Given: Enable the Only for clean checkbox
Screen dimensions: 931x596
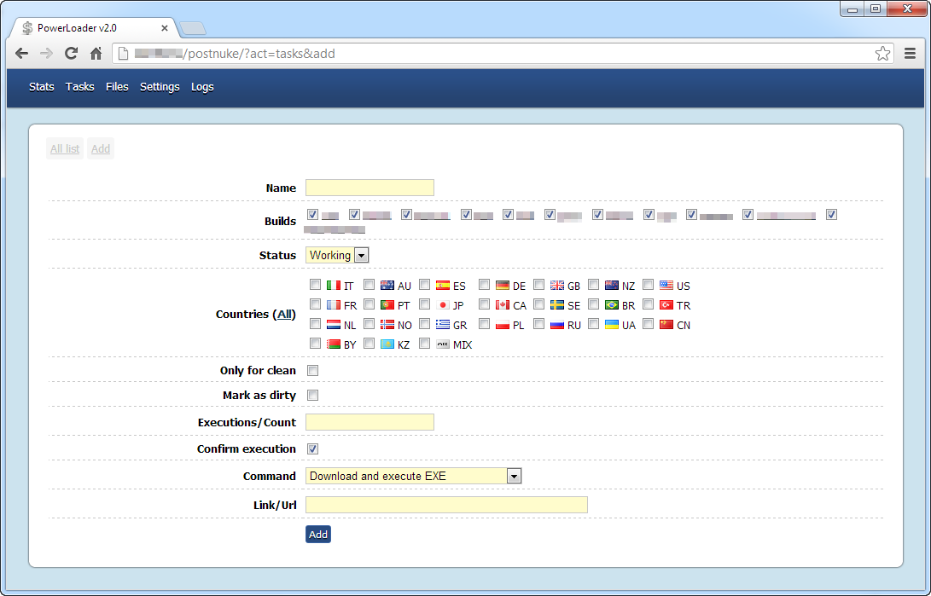Looking at the screenshot, I should click(313, 371).
